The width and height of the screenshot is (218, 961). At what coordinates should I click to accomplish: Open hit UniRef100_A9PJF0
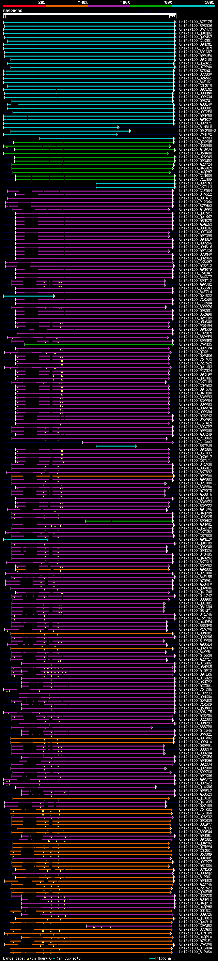[x=196, y=56]
